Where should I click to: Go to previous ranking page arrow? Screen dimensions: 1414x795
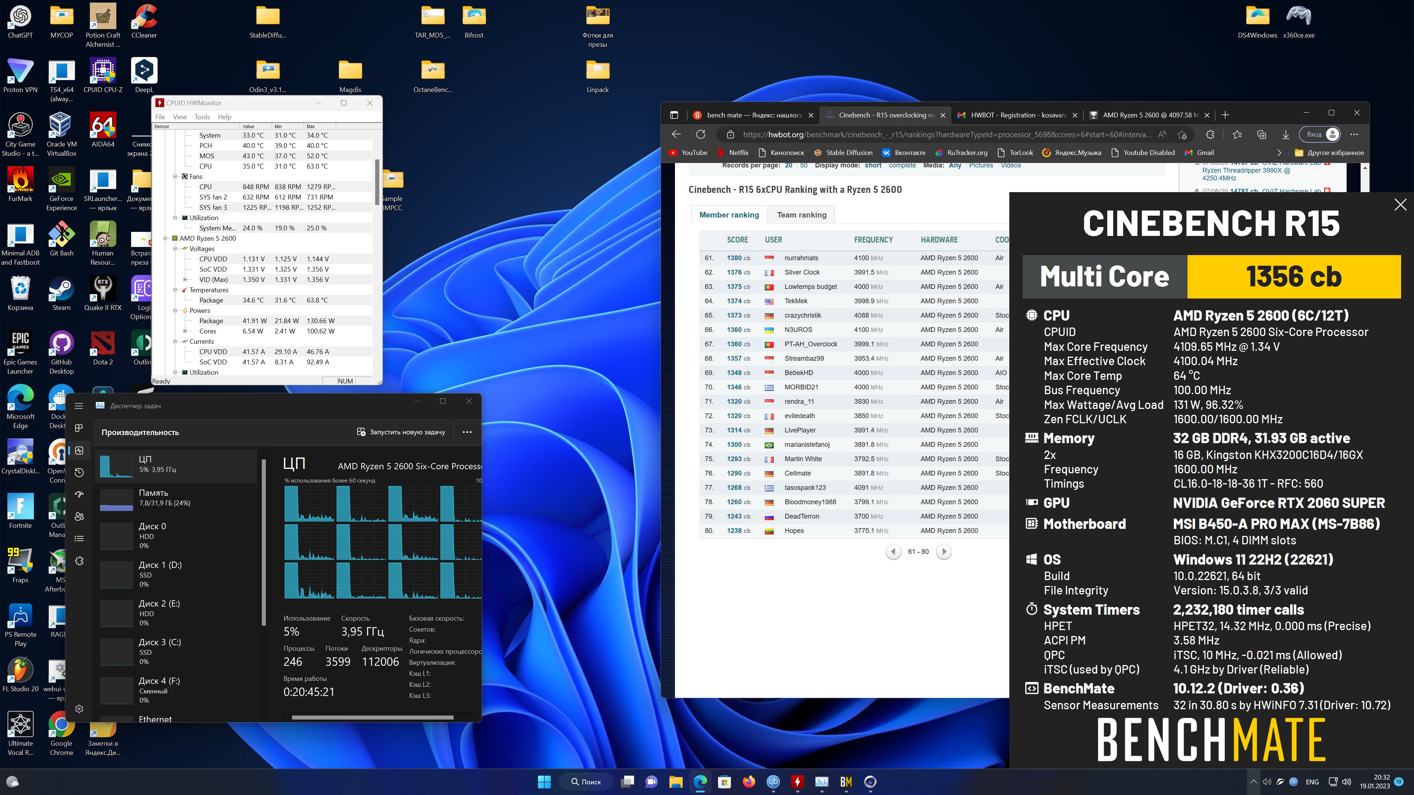coord(893,552)
